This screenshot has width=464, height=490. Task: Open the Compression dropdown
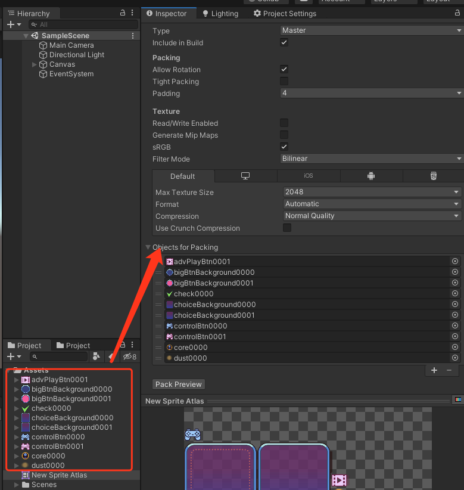pyautogui.click(x=372, y=216)
